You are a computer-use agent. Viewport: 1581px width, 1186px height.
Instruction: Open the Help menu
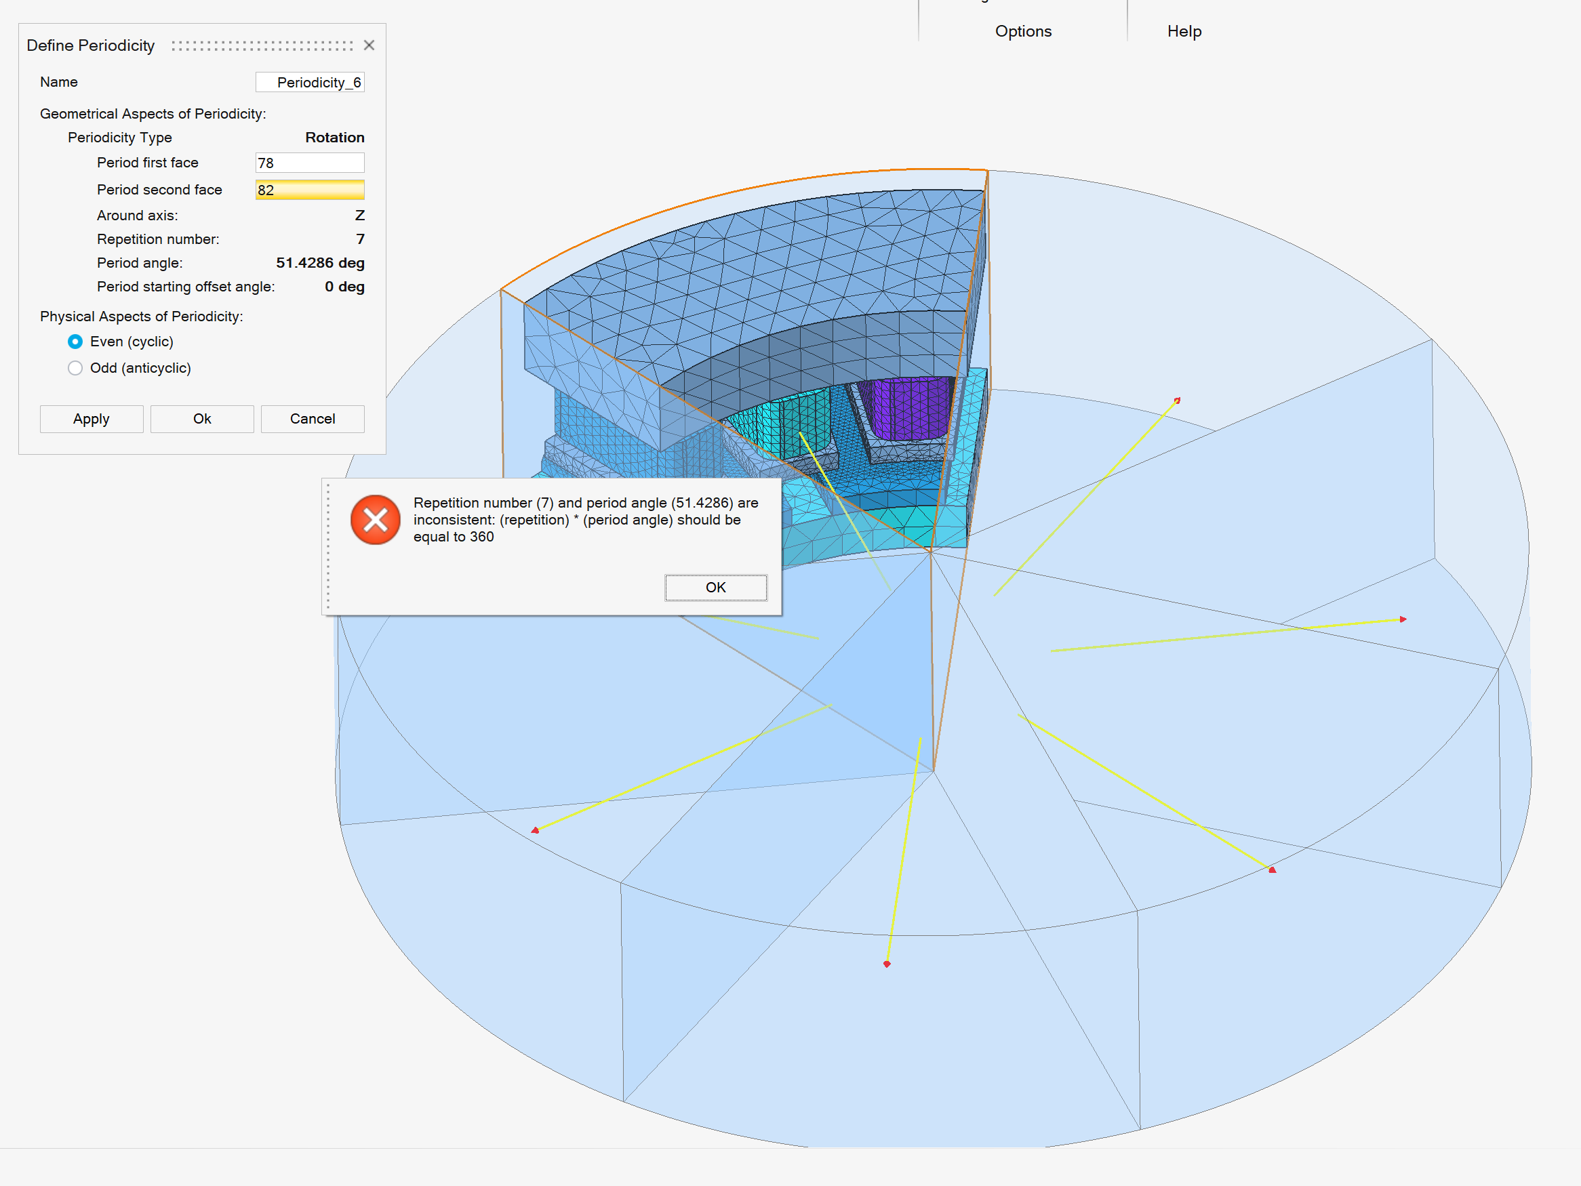click(x=1184, y=30)
